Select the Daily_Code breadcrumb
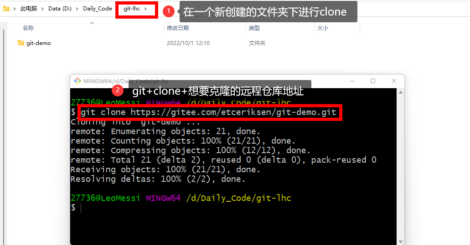This screenshot has height=245, width=470. [x=98, y=9]
